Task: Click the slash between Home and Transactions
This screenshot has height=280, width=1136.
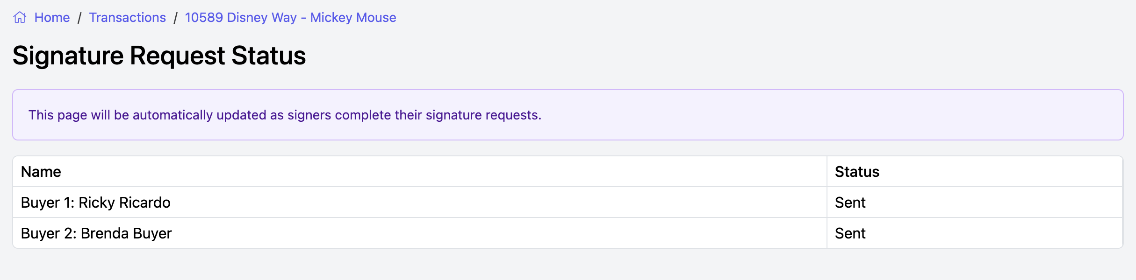Action: pyautogui.click(x=79, y=18)
